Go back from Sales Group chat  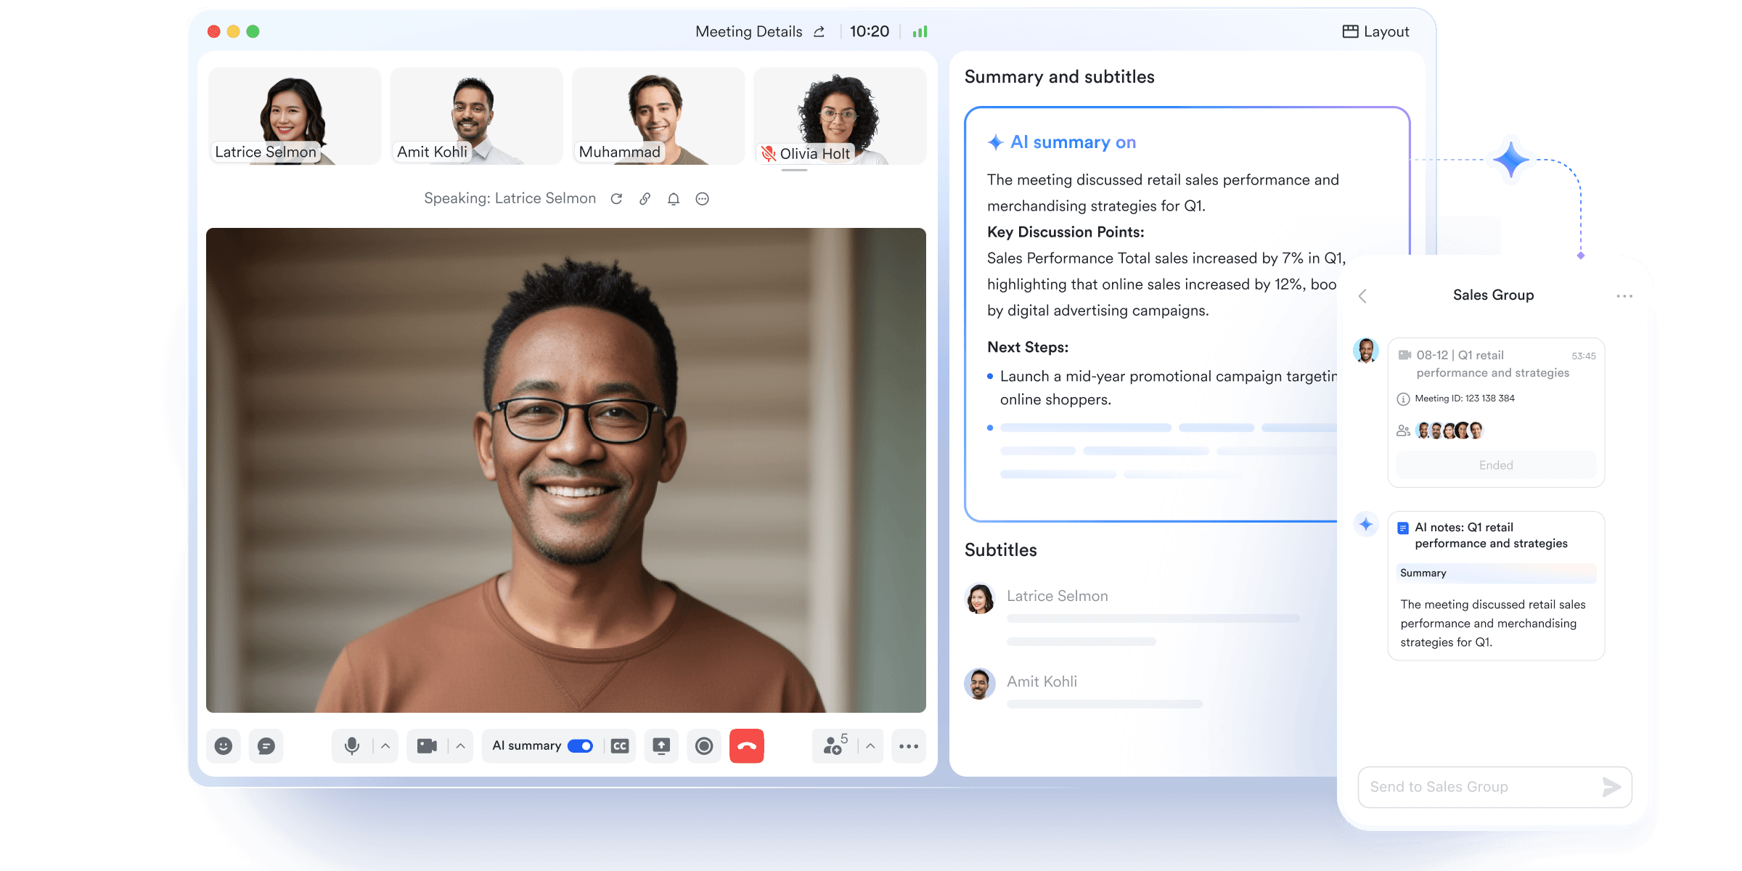click(x=1362, y=296)
